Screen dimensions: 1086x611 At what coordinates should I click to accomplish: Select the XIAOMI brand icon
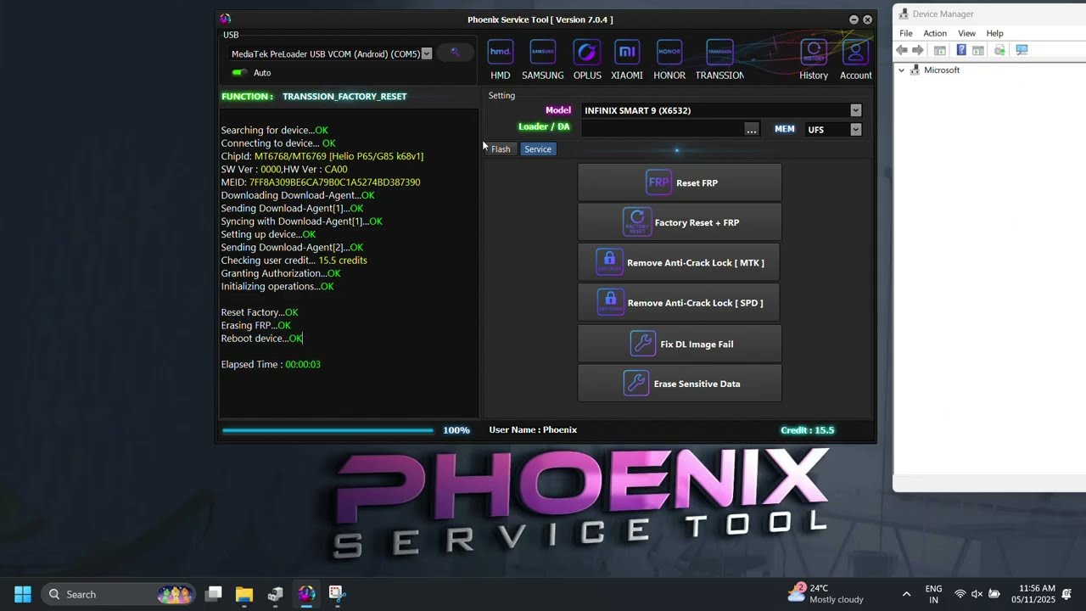point(627,59)
